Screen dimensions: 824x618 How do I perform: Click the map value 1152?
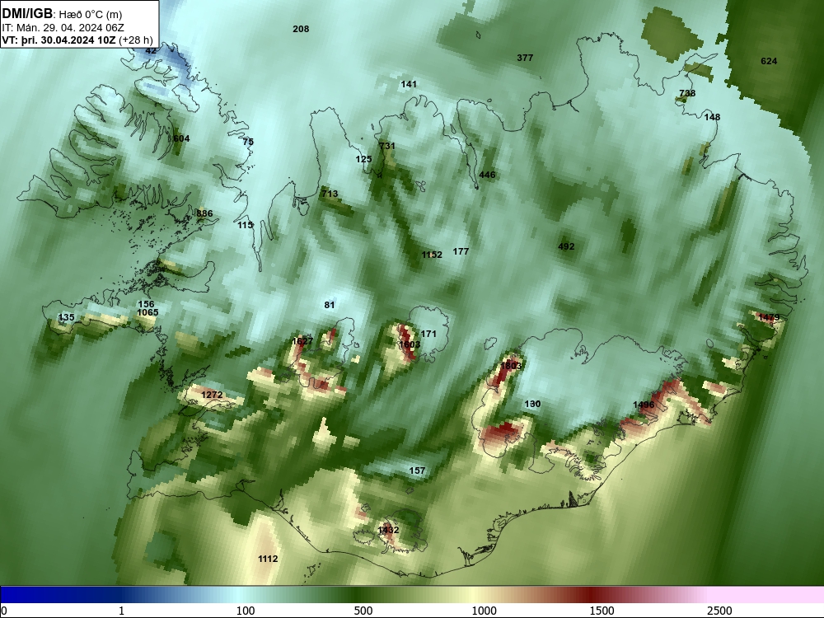point(432,255)
